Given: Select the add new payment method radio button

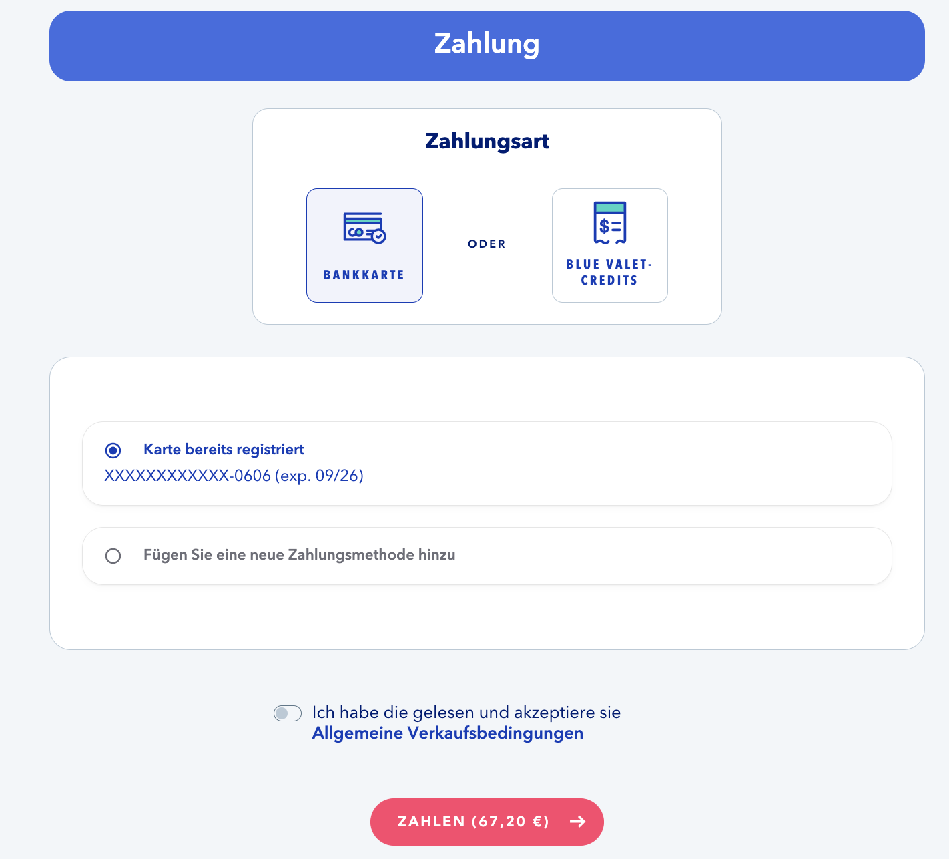Looking at the screenshot, I should [113, 556].
